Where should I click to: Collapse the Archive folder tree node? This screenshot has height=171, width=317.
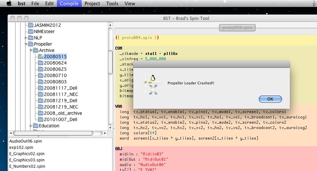coord(31,50)
